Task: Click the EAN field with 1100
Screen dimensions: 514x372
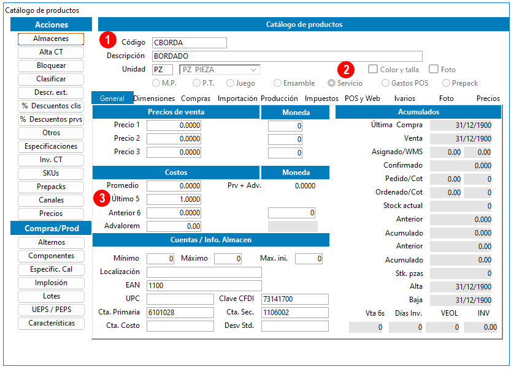Action: [204, 286]
